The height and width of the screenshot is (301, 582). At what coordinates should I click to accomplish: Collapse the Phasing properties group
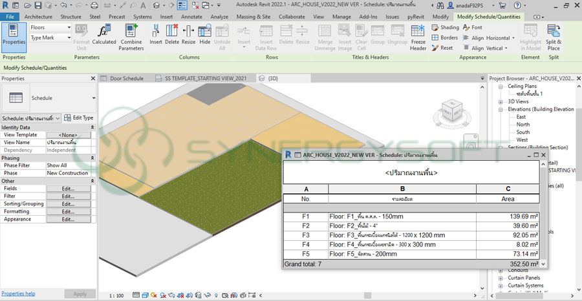coord(92,158)
